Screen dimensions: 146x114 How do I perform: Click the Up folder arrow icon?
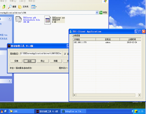(x=4, y=7)
